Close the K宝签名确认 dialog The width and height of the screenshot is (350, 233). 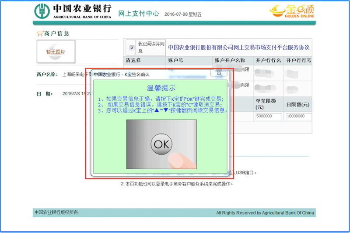(x=219, y=74)
